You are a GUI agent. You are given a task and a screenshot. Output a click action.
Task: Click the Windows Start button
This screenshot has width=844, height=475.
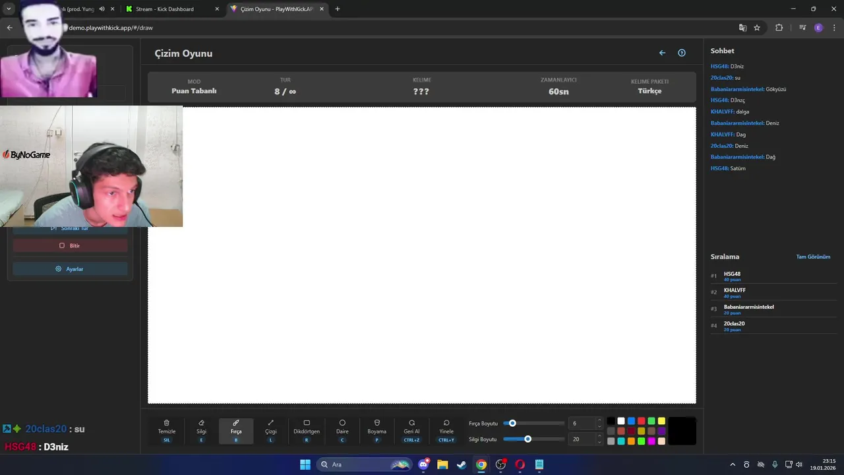click(x=305, y=464)
